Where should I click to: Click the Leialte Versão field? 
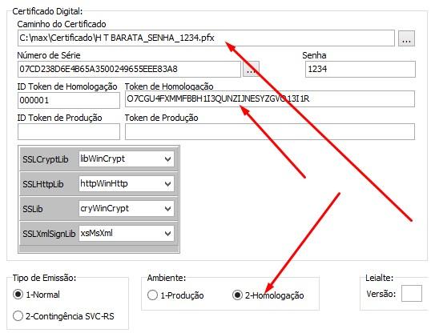point(412,293)
